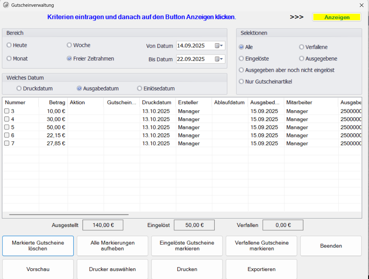369x279 pixels.
Task: Click Drucker auswählen button
Action: pos(112,269)
